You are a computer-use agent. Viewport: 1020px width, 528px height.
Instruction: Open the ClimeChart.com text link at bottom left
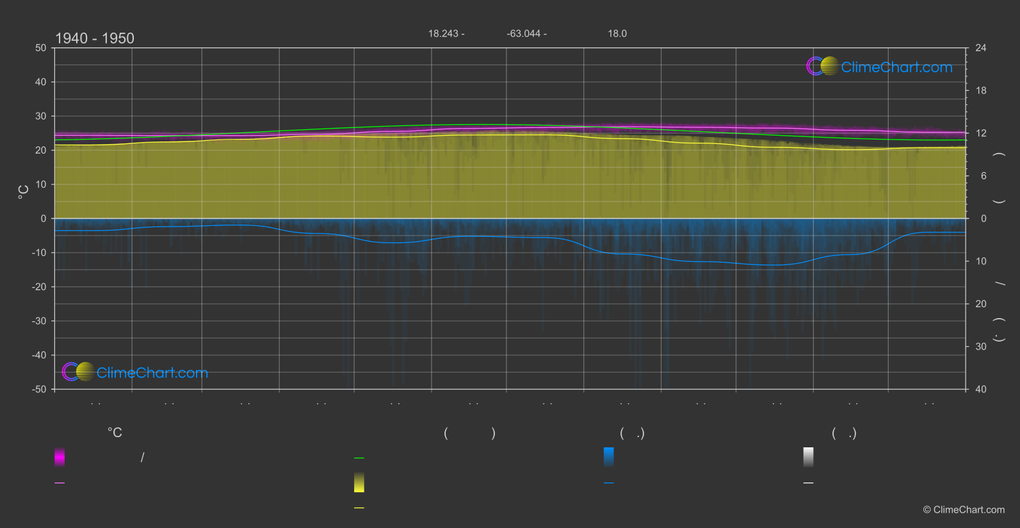152,373
